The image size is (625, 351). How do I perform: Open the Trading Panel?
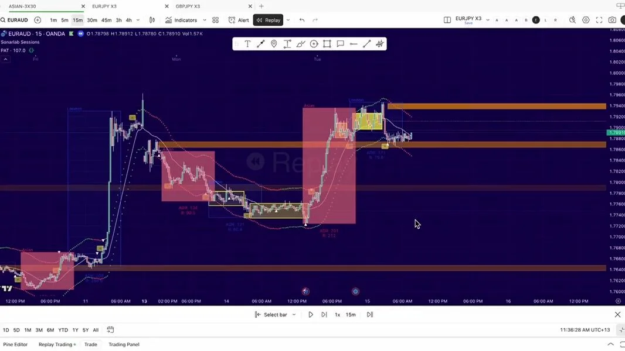(123, 344)
